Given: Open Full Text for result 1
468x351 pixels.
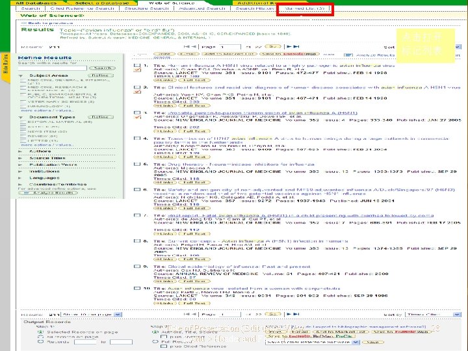Looking at the screenshot, I should 194,81.
